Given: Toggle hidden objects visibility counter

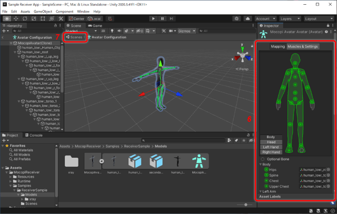Looking at the screenshot, I should tap(139, 31).
